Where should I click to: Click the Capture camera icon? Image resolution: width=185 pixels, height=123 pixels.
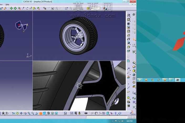pos(86,113)
